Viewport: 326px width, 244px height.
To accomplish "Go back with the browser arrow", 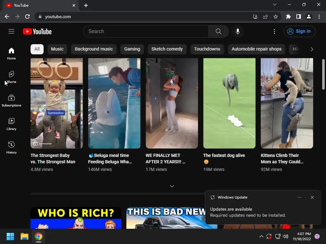I will pos(7,17).
